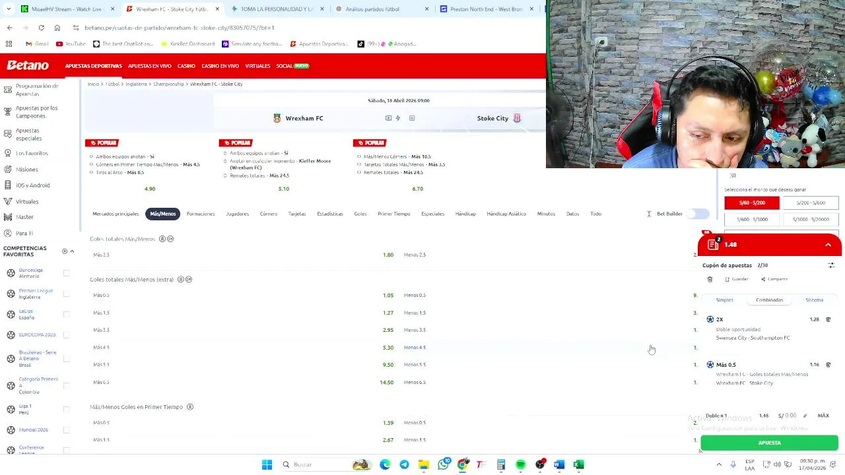
Task: Open the calculator from the taskbar
Action: [501, 464]
